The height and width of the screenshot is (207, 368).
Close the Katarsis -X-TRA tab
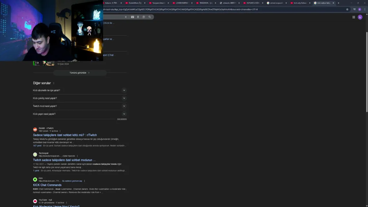(x=121, y=3)
